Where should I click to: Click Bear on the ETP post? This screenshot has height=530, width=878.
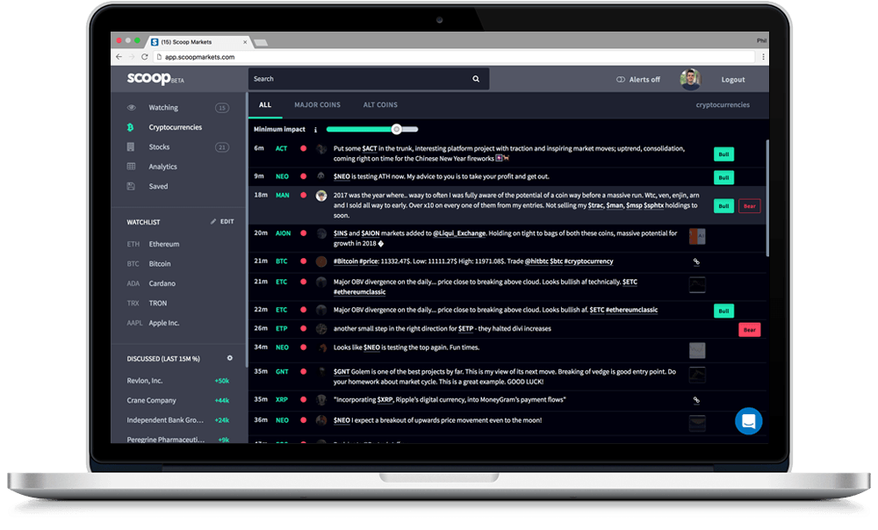pyautogui.click(x=749, y=330)
